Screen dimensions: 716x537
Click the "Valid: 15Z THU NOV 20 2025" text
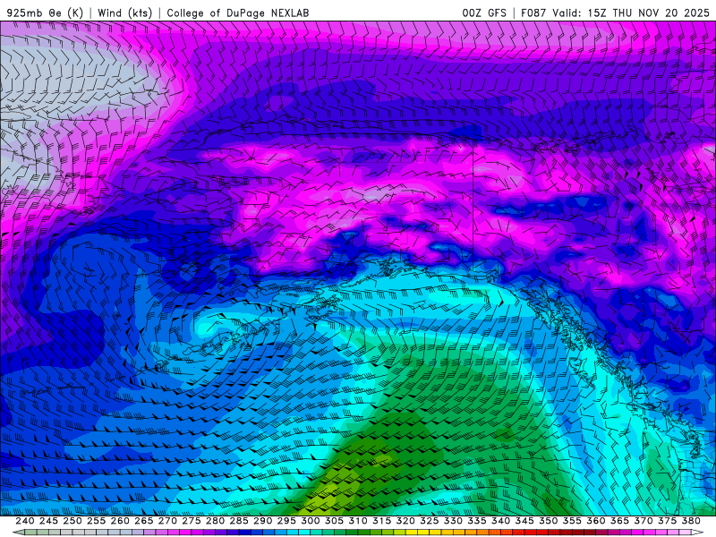(x=631, y=13)
